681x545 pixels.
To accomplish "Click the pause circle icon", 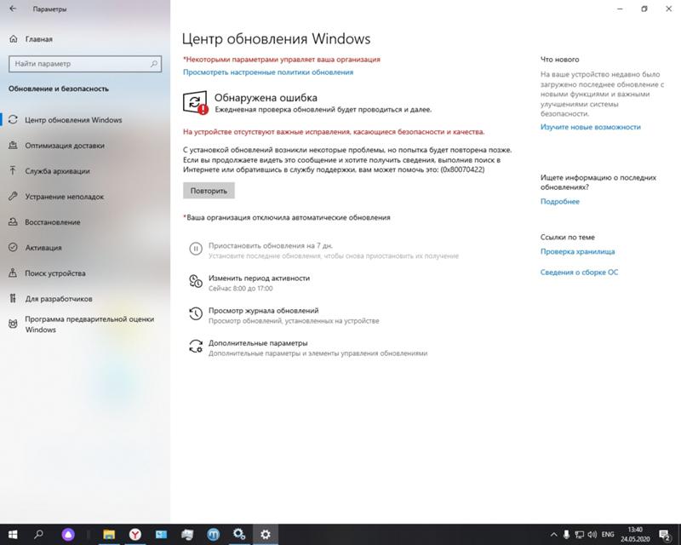I will pyautogui.click(x=196, y=249).
